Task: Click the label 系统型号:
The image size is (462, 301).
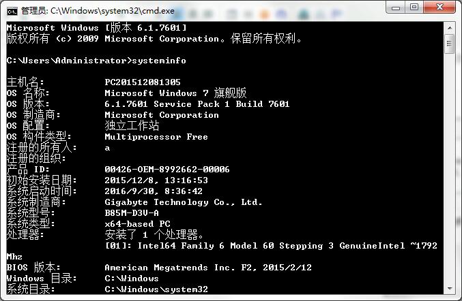Action: 31,213
